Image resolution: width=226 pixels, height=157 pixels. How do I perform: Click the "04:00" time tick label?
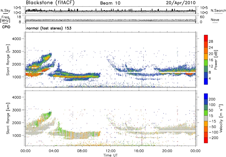pos(54,151)
